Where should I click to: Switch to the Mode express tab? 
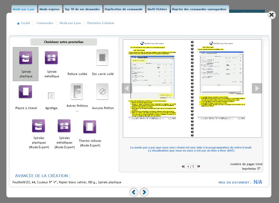(x=50, y=9)
